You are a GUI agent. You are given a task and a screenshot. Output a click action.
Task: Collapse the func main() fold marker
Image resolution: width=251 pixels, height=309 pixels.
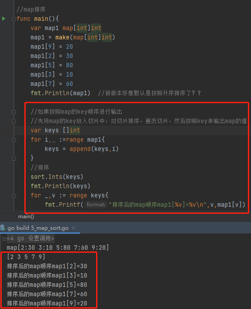click(14, 19)
